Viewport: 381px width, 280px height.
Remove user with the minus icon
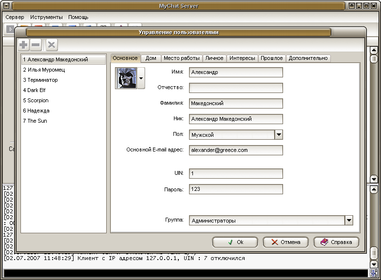[36, 45]
